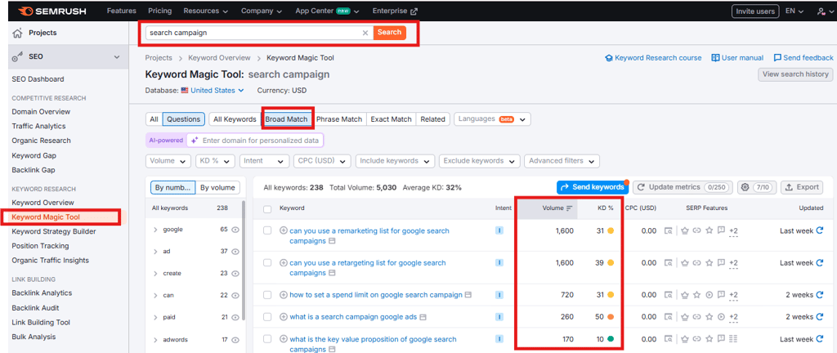Viewport: 837px width, 353px height.
Task: Click yellow KD indicator for 1,600 / 31 row
Action: tap(611, 231)
